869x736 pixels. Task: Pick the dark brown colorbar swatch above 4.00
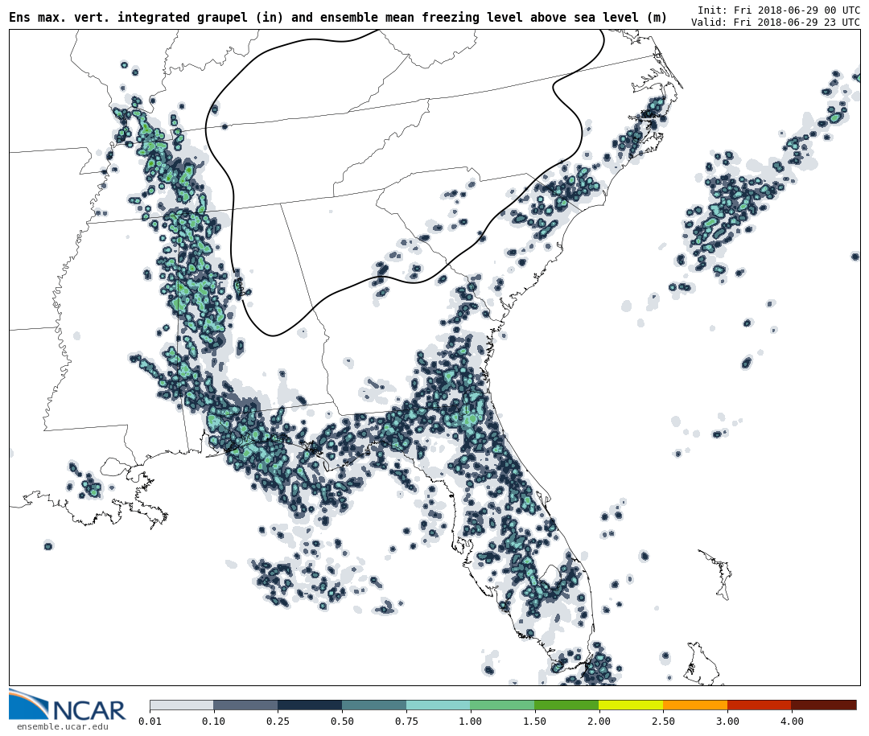(x=823, y=705)
